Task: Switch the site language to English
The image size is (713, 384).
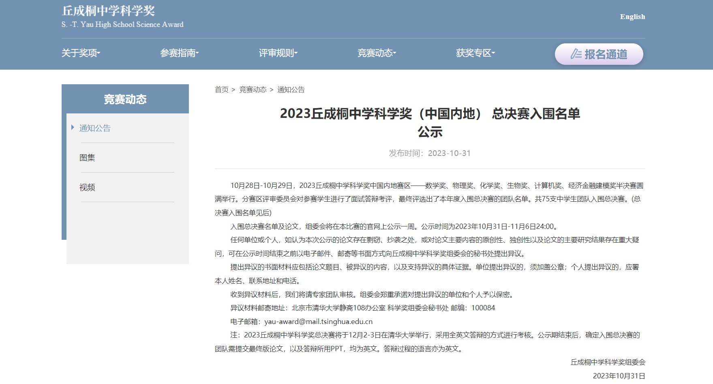Action: (x=632, y=17)
